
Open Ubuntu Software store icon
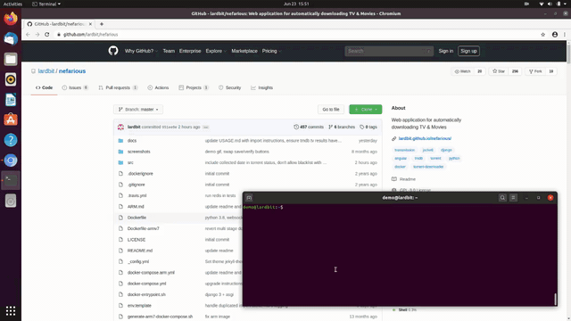(11, 119)
